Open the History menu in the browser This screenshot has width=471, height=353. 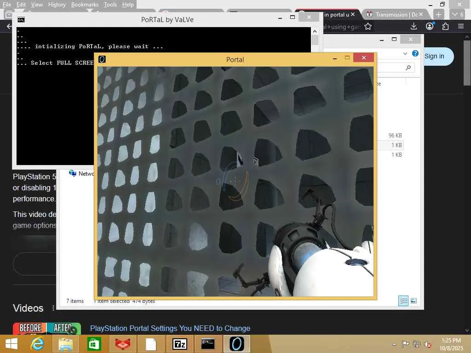tap(57, 5)
